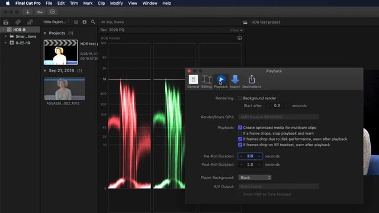The image size is (379, 213).
Task: Open the Render/Share GPU dropdown
Action: click(278, 117)
